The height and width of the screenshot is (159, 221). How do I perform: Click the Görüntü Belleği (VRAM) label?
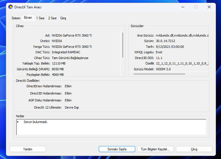[34, 69]
